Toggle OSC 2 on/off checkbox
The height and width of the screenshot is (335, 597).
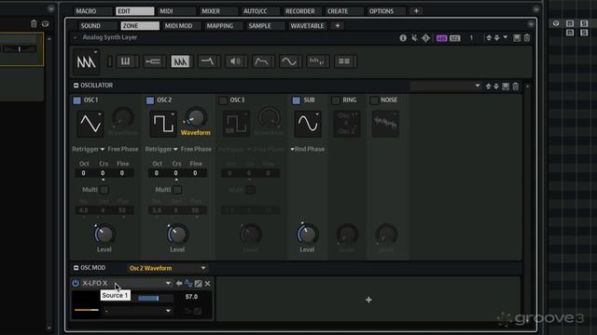[x=150, y=100]
